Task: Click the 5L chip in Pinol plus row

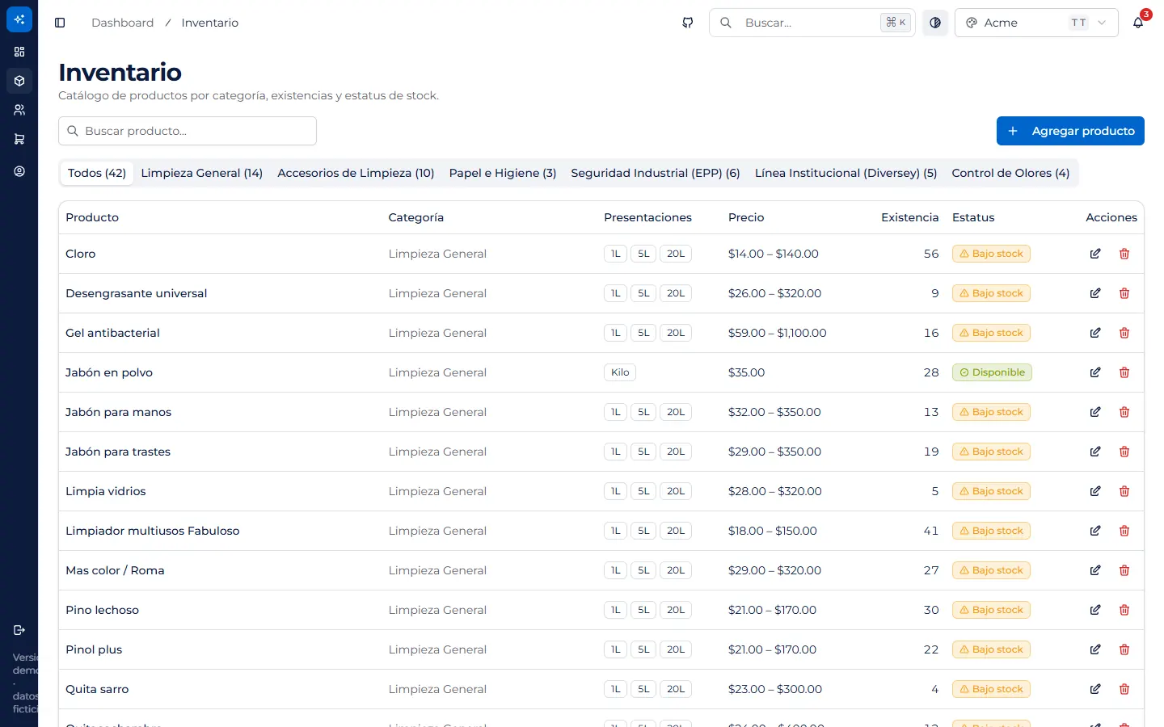Action: [x=643, y=649]
